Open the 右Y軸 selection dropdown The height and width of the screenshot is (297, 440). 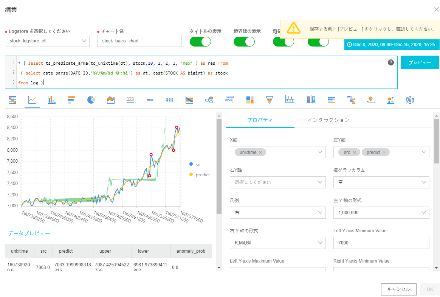click(278, 182)
